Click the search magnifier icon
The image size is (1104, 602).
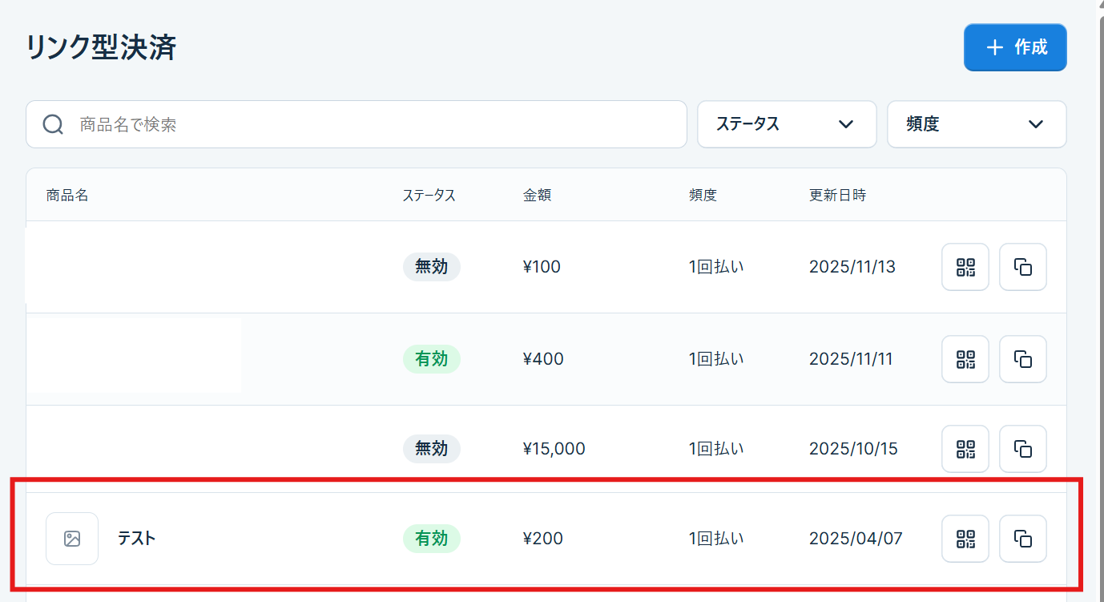coord(53,124)
